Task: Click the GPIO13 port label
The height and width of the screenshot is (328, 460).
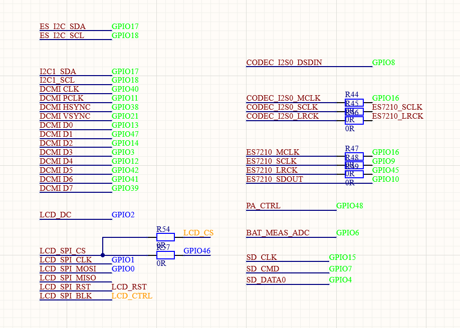Action: click(x=125, y=125)
